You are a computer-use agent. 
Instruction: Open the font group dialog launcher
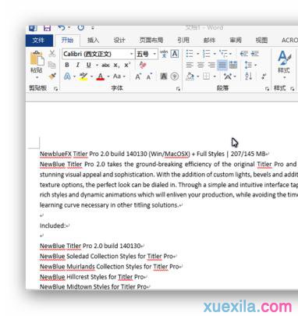click(x=178, y=89)
